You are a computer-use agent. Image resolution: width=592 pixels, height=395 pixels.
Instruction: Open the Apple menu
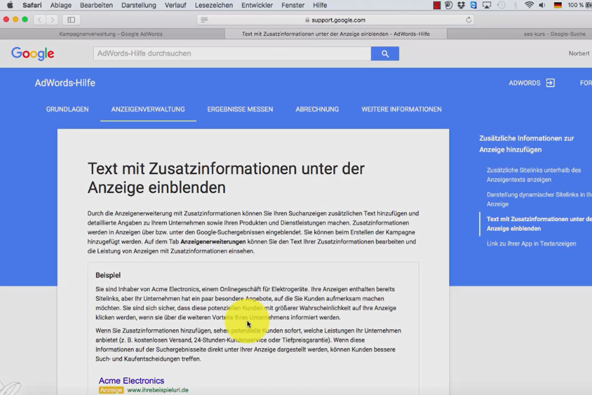coord(9,5)
